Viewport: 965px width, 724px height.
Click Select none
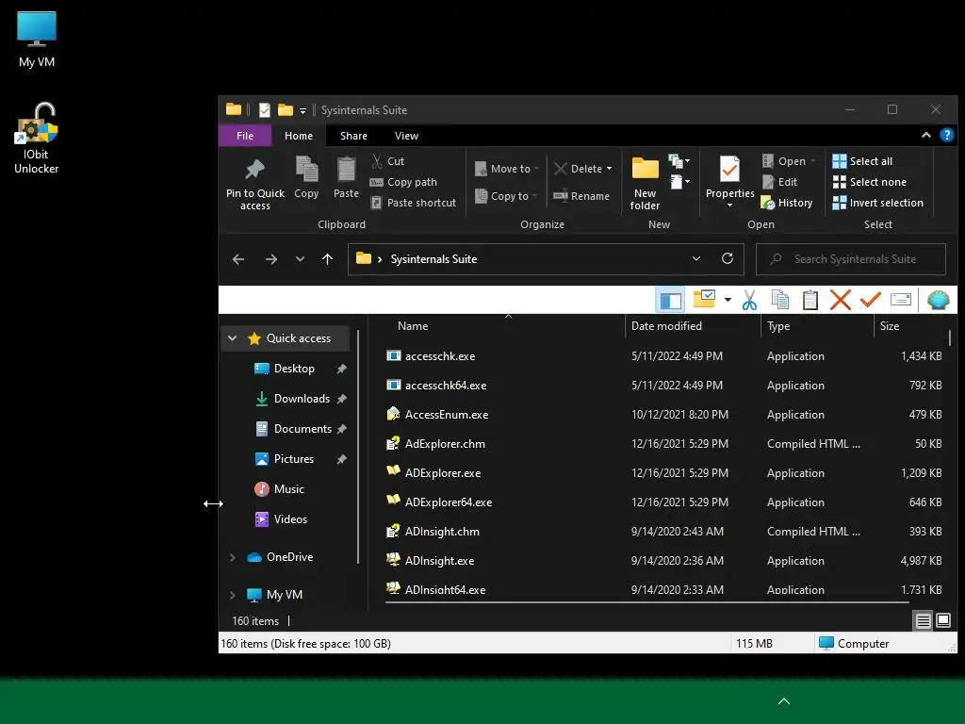[870, 182]
